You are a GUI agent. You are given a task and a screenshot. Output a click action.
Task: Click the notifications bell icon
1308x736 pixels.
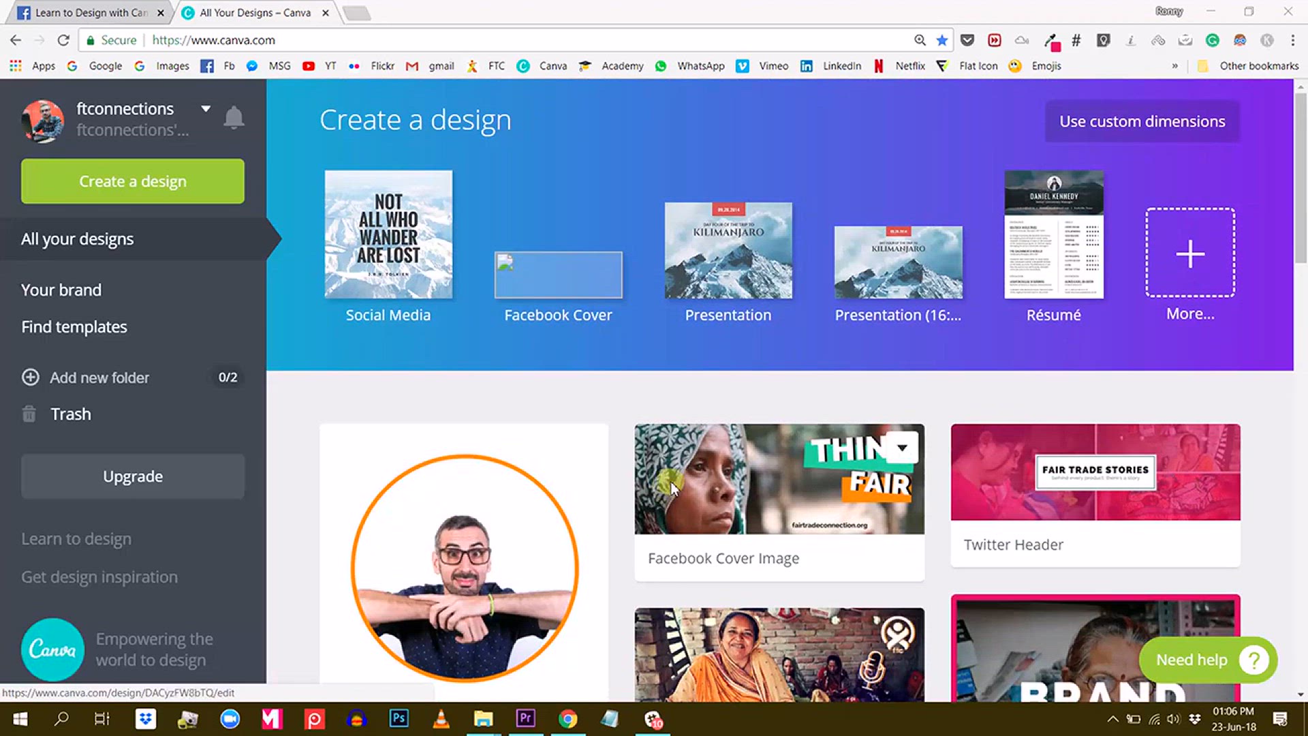click(x=234, y=118)
